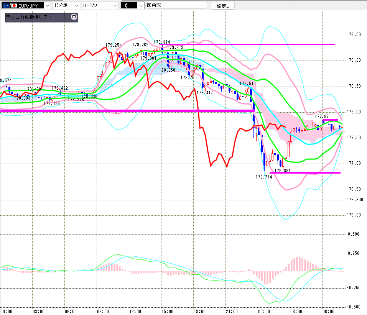
Task: Click the 179.254 price label
Action: pos(114,45)
